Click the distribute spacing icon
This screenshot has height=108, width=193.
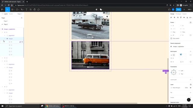[190, 17]
